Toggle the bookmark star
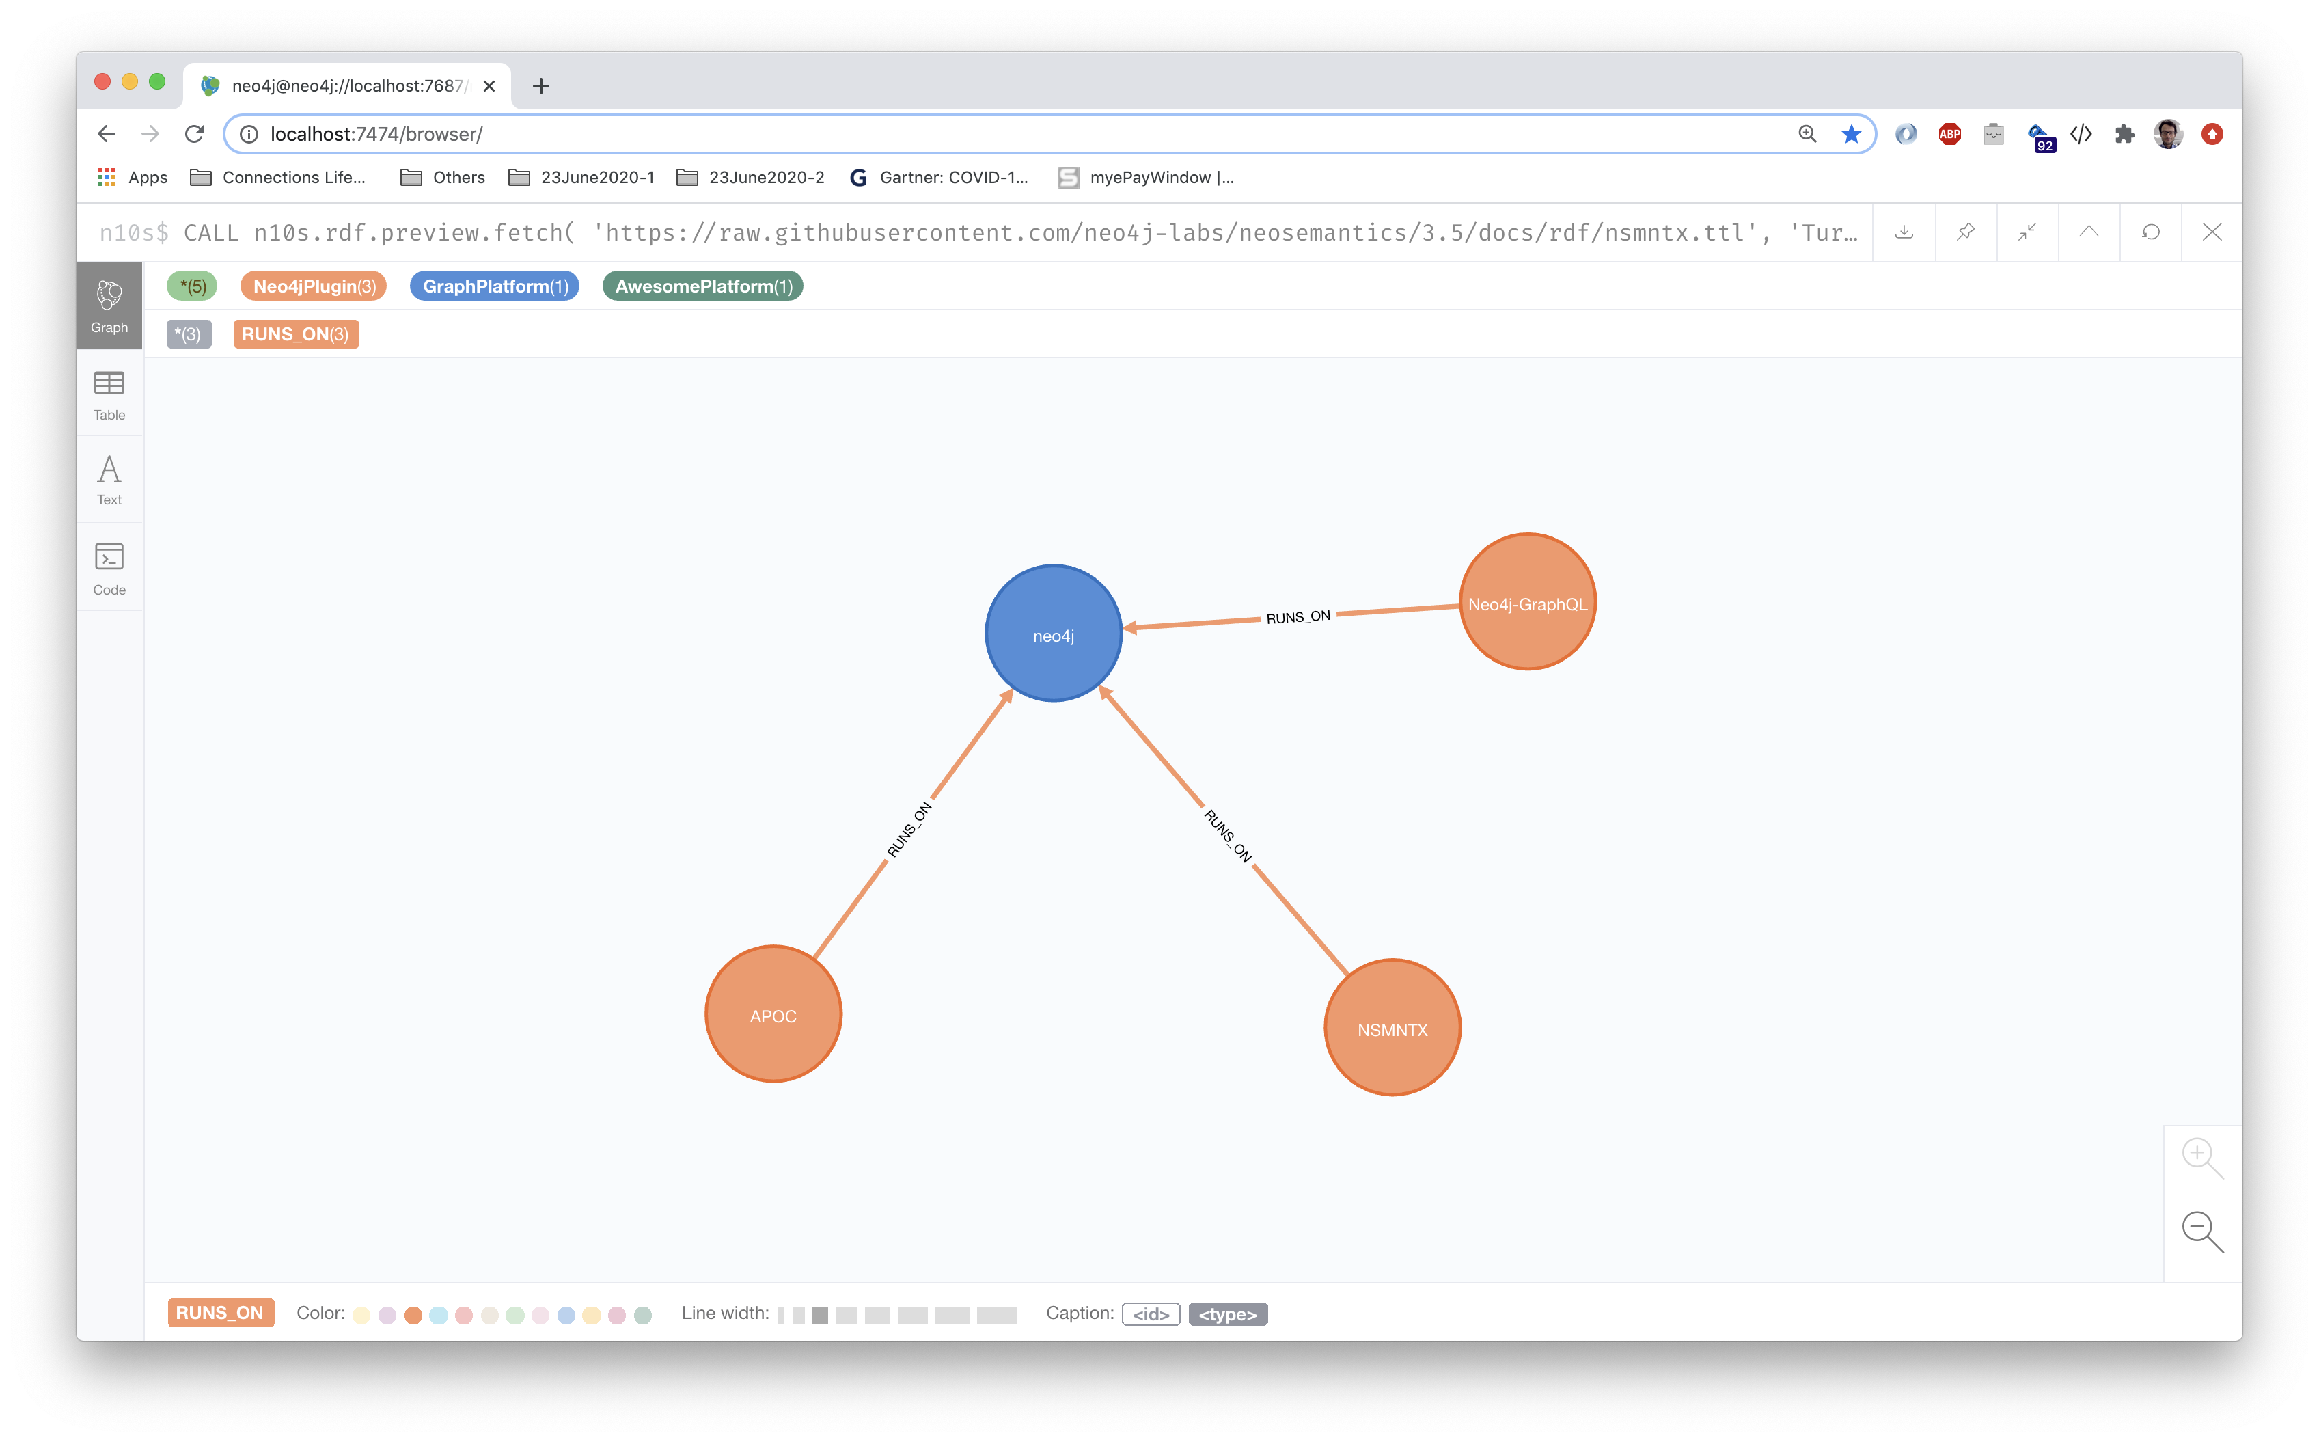Image resolution: width=2319 pixels, height=1442 pixels. 1851,135
